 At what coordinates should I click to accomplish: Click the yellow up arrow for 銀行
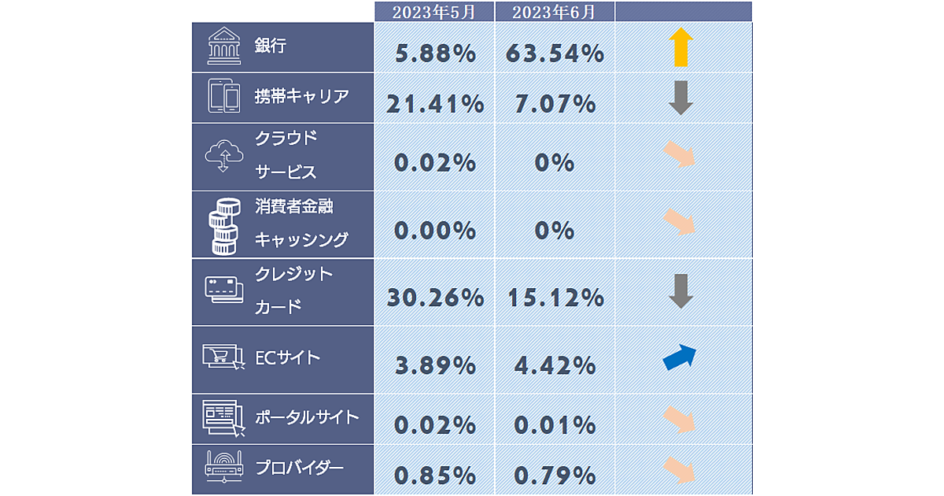[x=682, y=47]
